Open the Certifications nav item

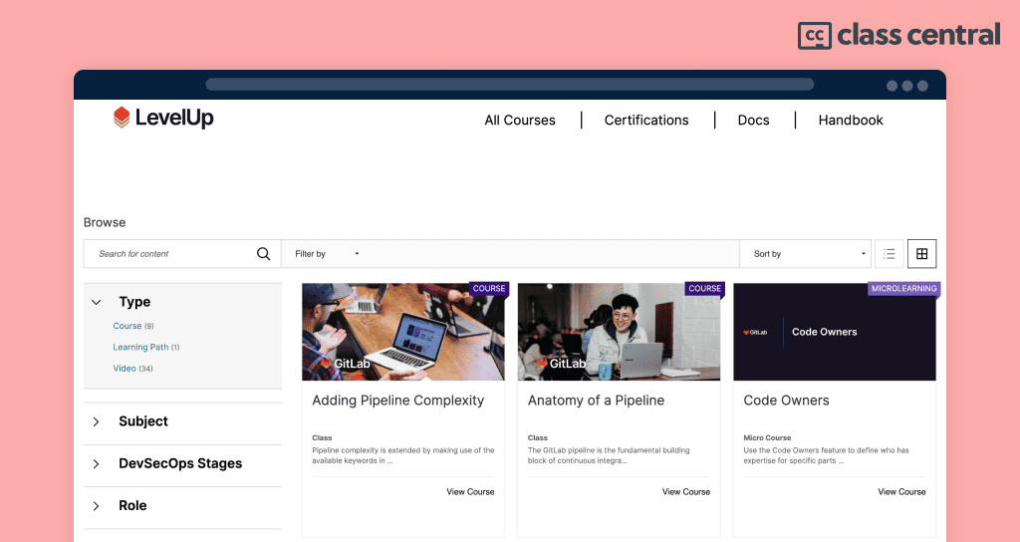click(x=646, y=121)
